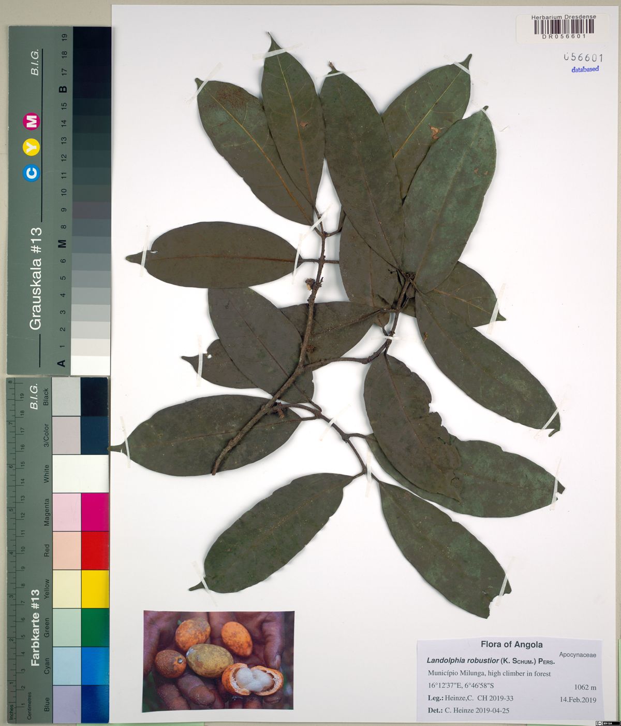
Task: Click the collection date 14.Feb.2019
Action: click(x=578, y=700)
